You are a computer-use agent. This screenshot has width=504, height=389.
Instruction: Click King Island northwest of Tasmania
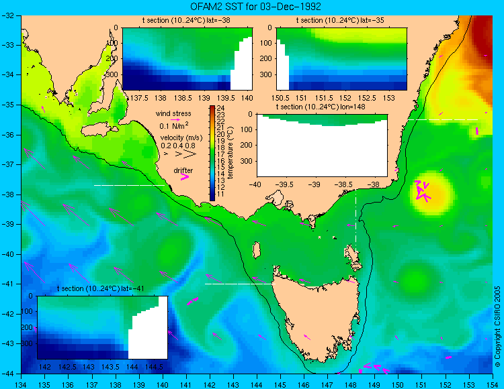click(x=256, y=250)
